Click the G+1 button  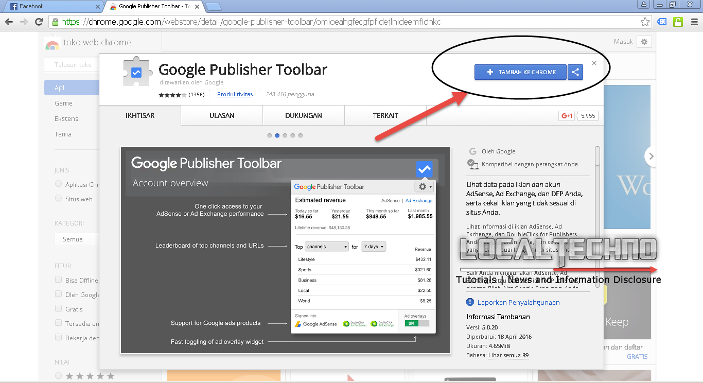point(567,116)
